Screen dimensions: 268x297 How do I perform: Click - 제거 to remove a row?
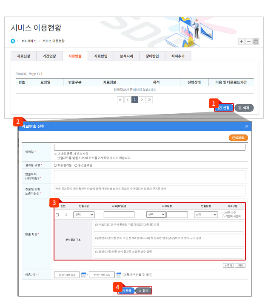(240, 265)
